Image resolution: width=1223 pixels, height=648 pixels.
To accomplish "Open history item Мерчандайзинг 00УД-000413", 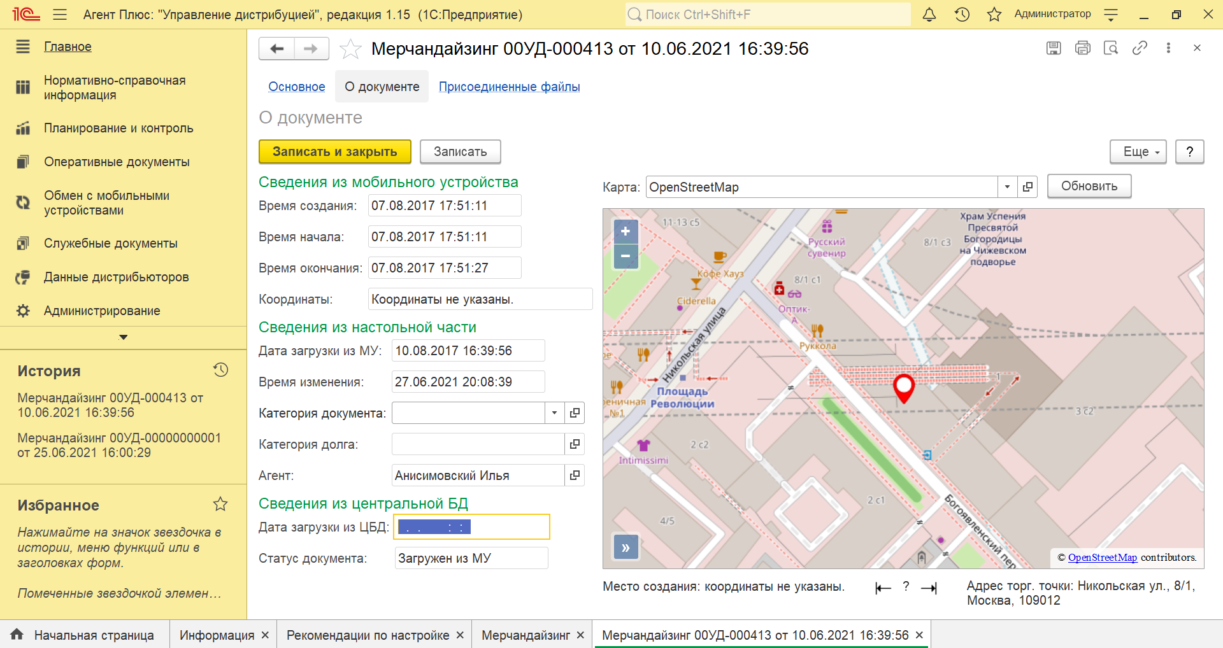I will tap(110, 405).
